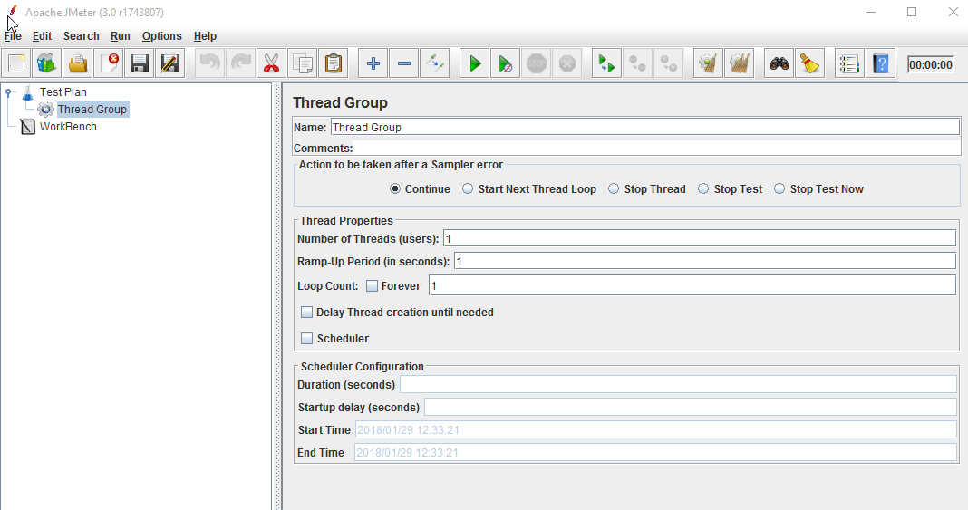Click the Clear broom icon
This screenshot has height=510, width=968.
[x=708, y=63]
